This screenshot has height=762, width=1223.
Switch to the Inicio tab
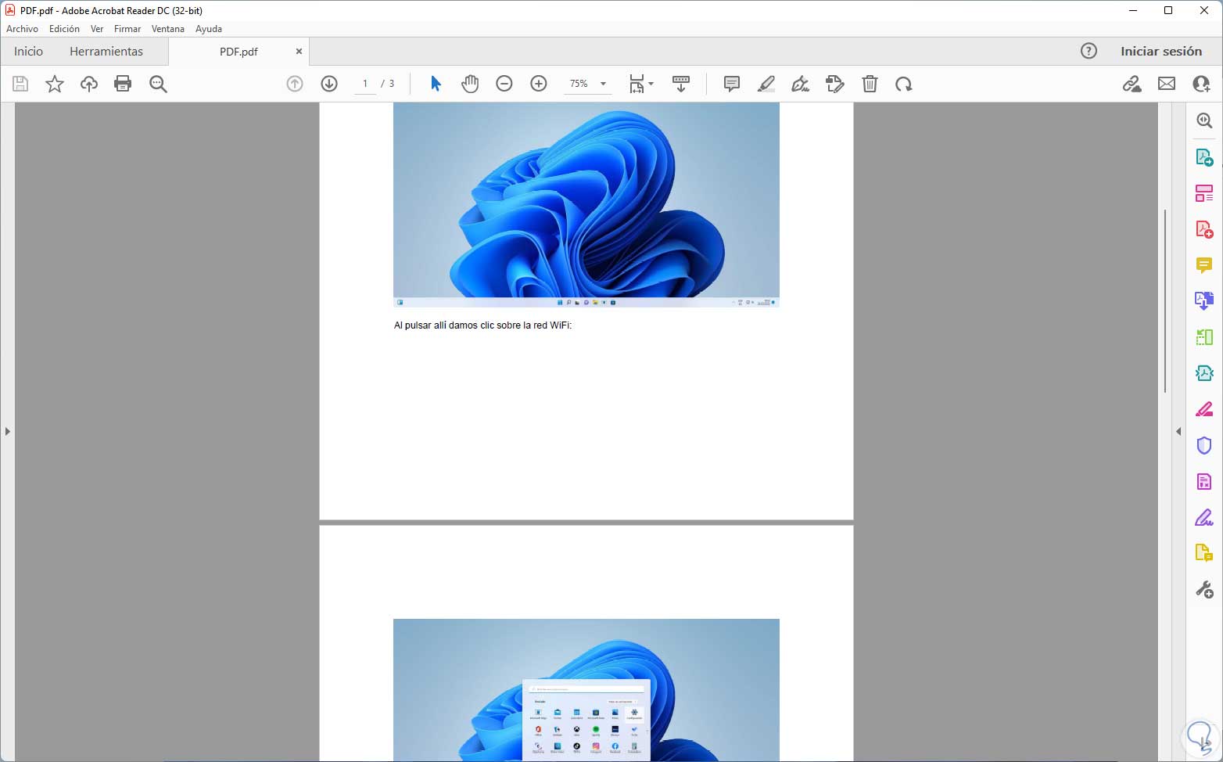[28, 51]
